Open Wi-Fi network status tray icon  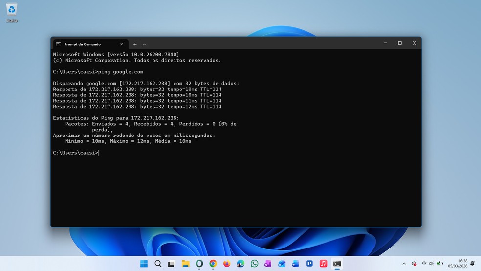pyautogui.click(x=424, y=264)
